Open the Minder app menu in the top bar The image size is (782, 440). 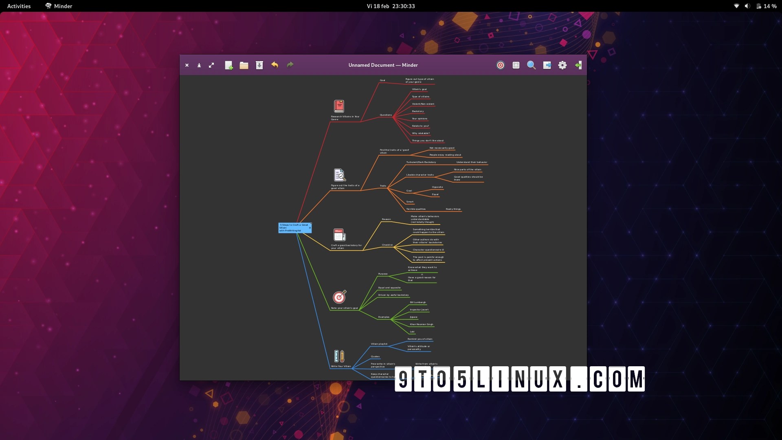pyautogui.click(x=58, y=6)
